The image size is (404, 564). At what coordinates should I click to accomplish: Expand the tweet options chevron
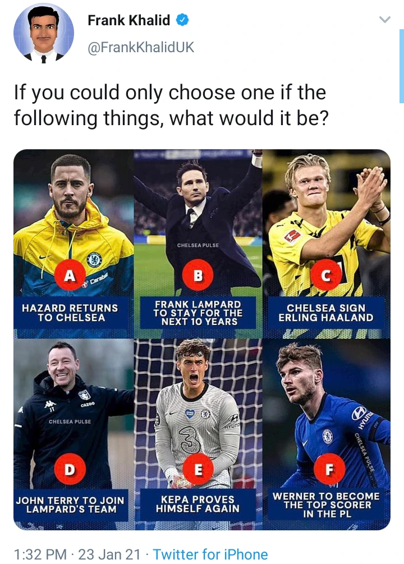coord(385,20)
